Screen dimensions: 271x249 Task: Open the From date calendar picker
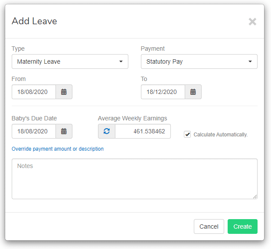pos(64,92)
